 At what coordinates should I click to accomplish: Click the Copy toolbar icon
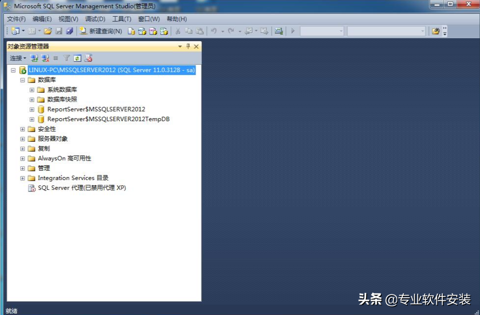click(189, 31)
